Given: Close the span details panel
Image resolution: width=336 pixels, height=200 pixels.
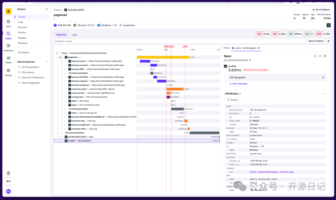Looking at the screenshot, I should tap(226, 48).
